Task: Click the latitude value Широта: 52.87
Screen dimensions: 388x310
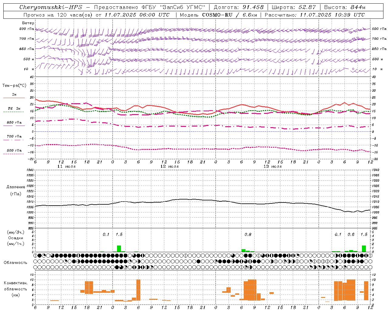Action: point(294,7)
